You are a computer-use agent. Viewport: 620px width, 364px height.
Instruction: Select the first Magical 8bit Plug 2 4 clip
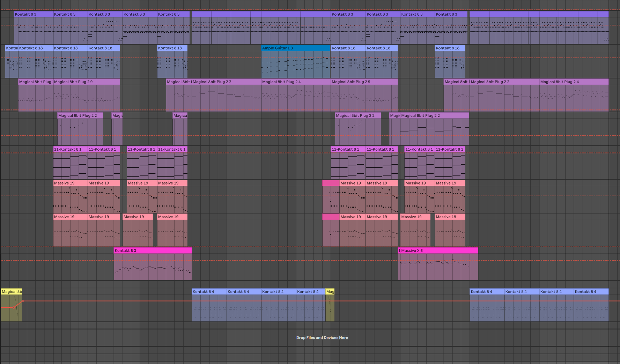point(296,95)
